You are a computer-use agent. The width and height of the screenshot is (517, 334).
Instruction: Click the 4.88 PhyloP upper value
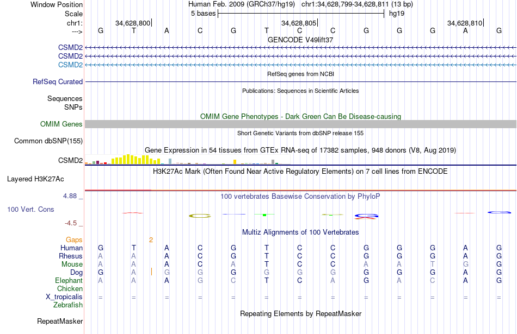point(70,196)
